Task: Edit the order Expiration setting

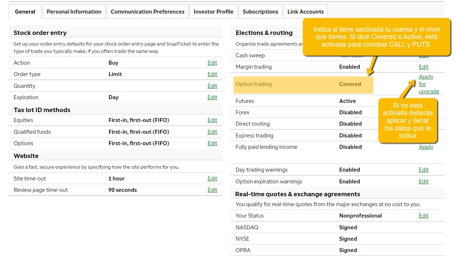Action: point(212,97)
